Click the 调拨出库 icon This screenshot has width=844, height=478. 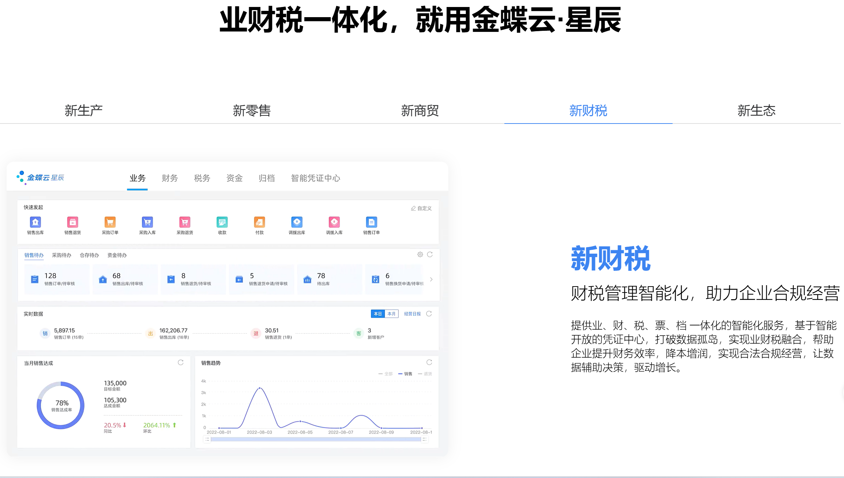297,222
